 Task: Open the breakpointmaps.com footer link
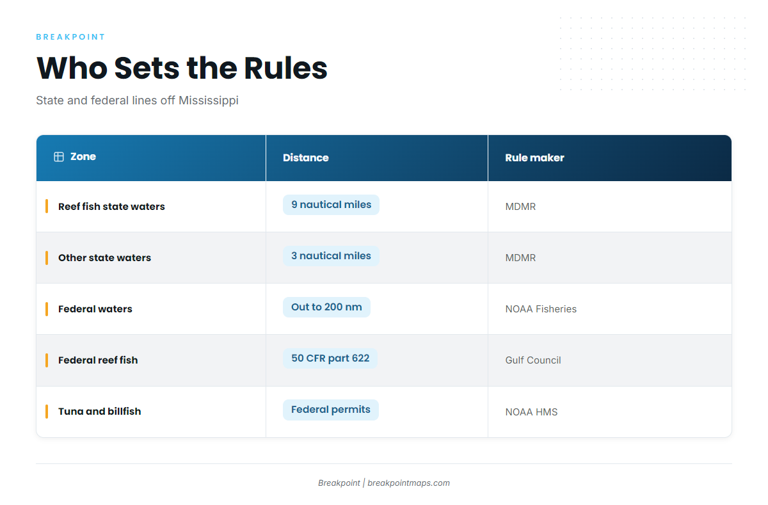[409, 483]
